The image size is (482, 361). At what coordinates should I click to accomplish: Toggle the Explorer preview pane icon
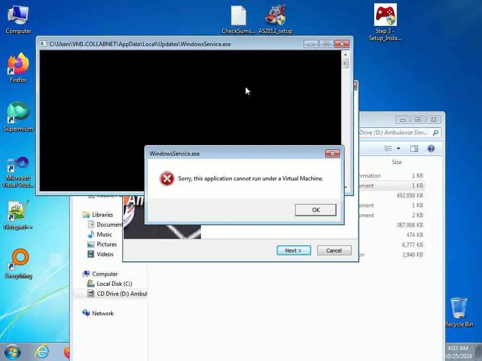(x=414, y=149)
